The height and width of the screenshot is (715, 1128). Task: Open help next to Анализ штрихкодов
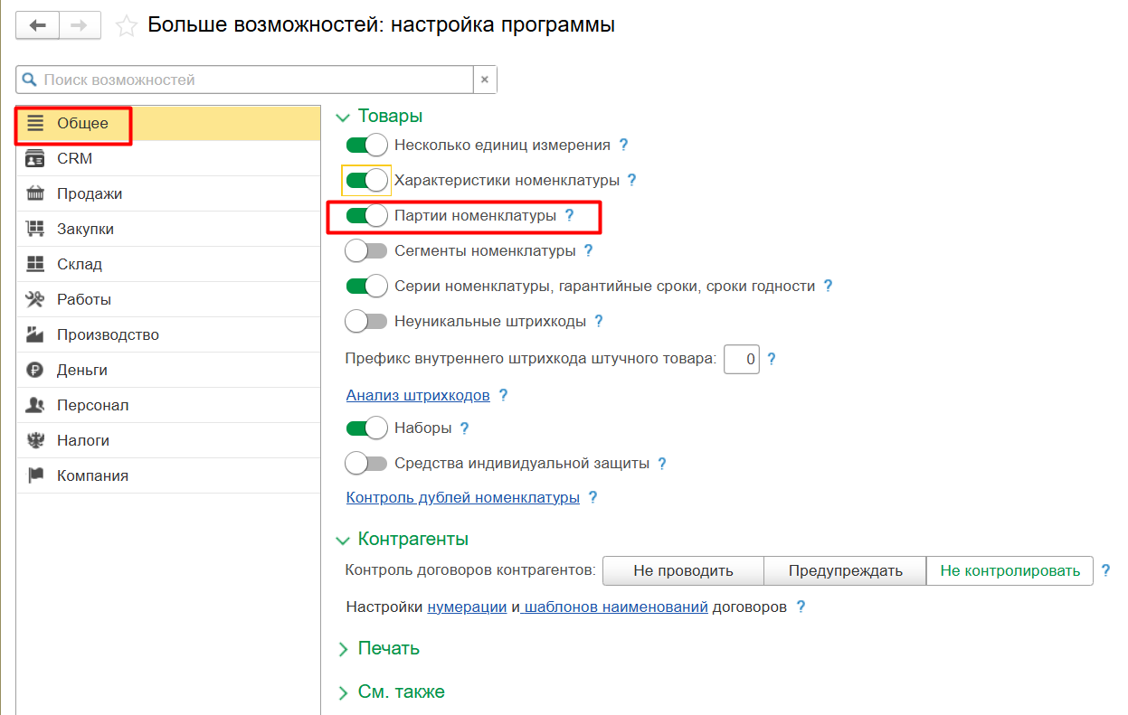(503, 395)
